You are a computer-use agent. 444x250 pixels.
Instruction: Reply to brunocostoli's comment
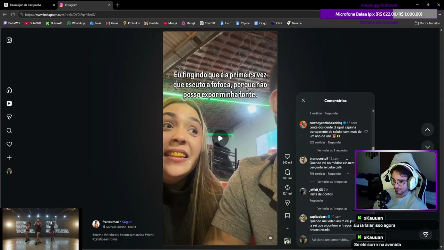coord(334,174)
